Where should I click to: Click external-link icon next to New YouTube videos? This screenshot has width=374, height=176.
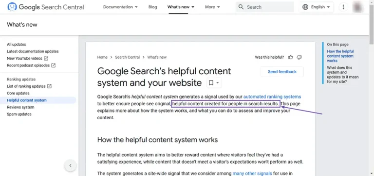tap(46, 58)
